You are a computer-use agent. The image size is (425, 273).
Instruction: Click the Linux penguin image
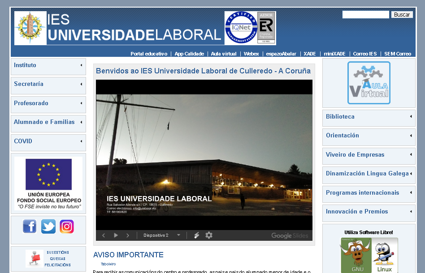pyautogui.click(x=384, y=255)
